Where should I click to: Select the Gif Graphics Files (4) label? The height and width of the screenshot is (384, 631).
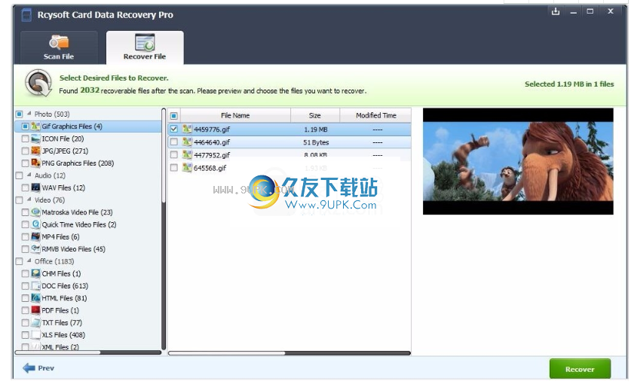pos(72,126)
